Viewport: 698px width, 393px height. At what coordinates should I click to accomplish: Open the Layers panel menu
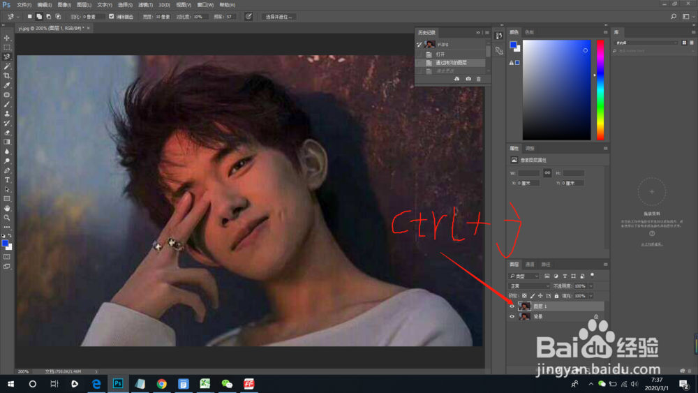click(605, 265)
